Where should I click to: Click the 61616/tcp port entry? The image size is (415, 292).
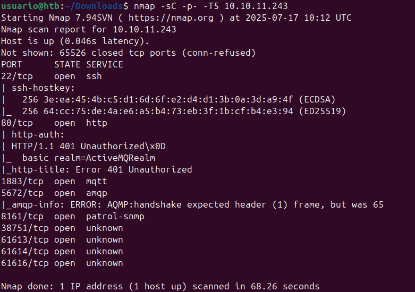click(22, 263)
